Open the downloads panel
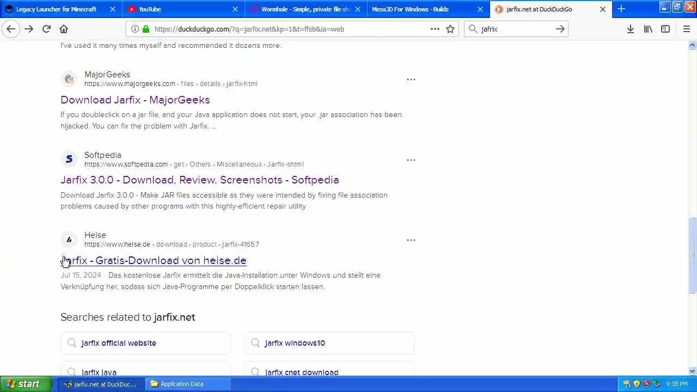This screenshot has height=392, width=697. [631, 29]
